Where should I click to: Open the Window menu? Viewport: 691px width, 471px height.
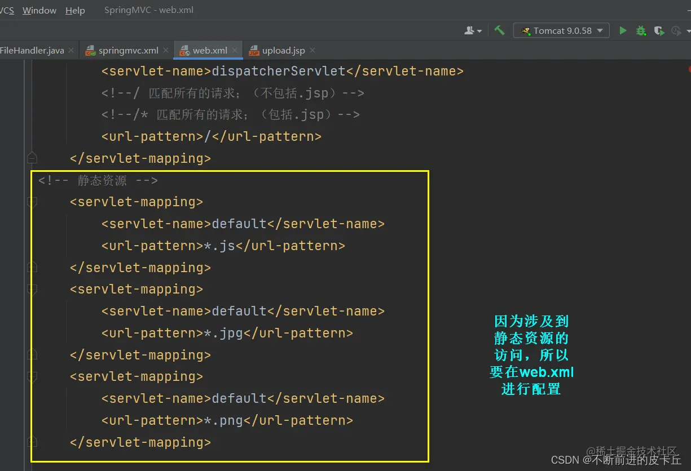pyautogui.click(x=39, y=10)
